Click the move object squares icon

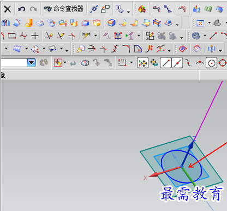(105, 9)
